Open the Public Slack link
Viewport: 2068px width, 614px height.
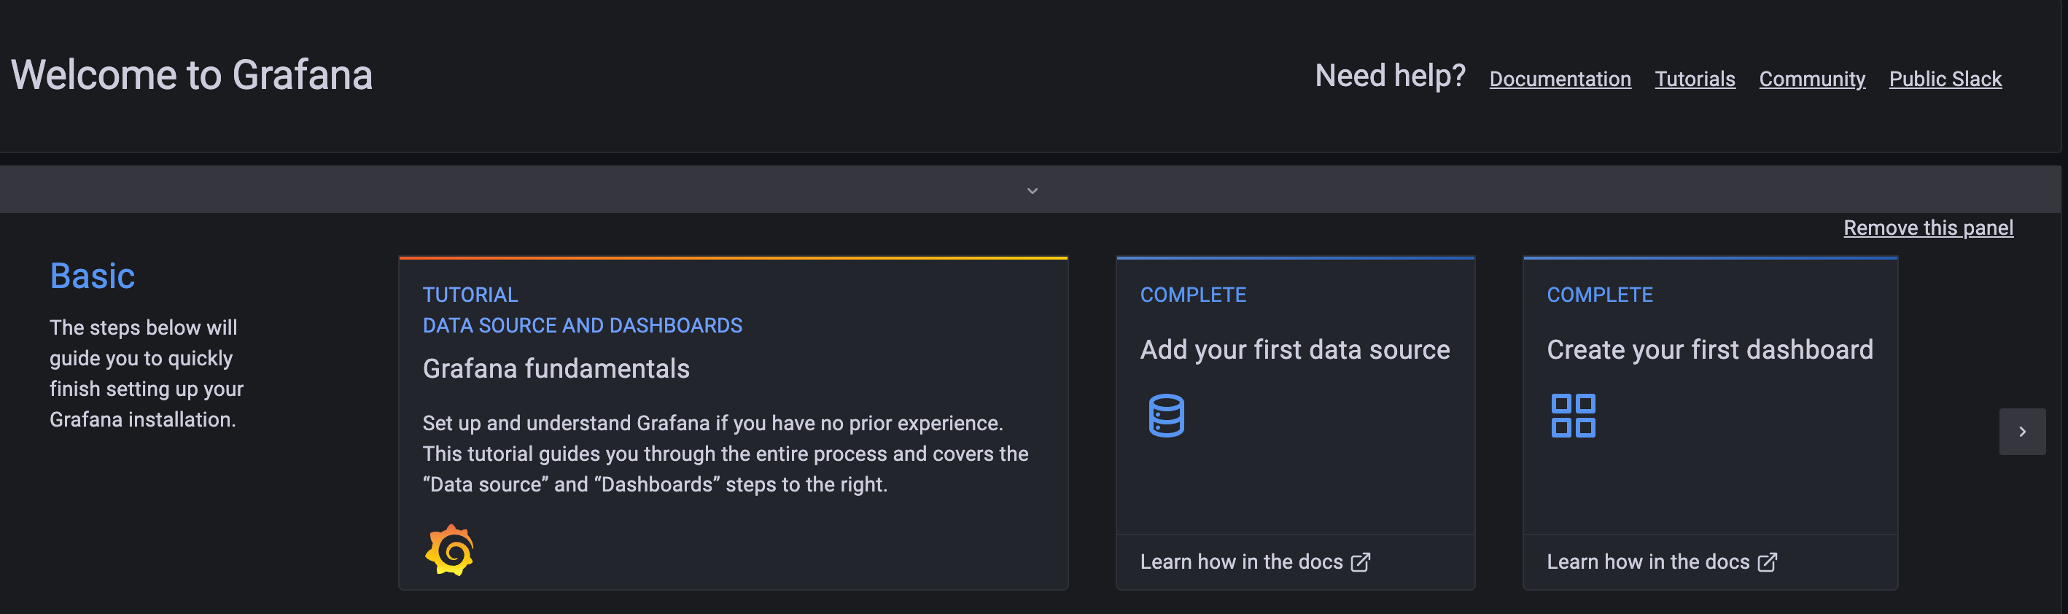tap(1944, 79)
